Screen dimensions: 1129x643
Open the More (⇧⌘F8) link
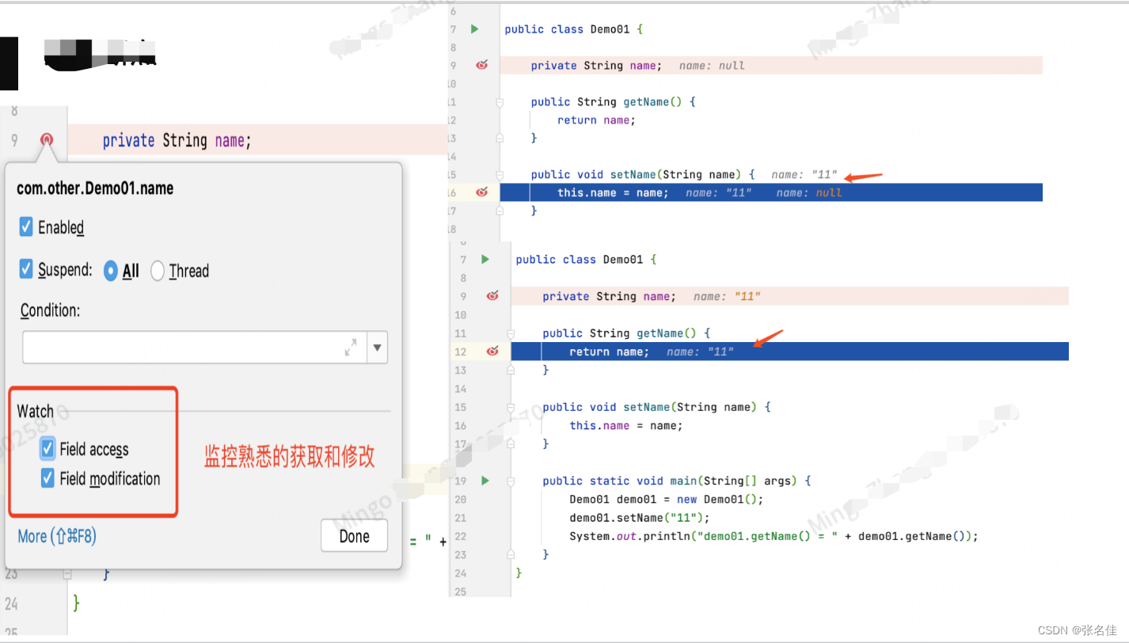[57, 536]
